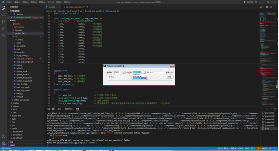
Task: Open the Extensions view
Action: (3, 36)
